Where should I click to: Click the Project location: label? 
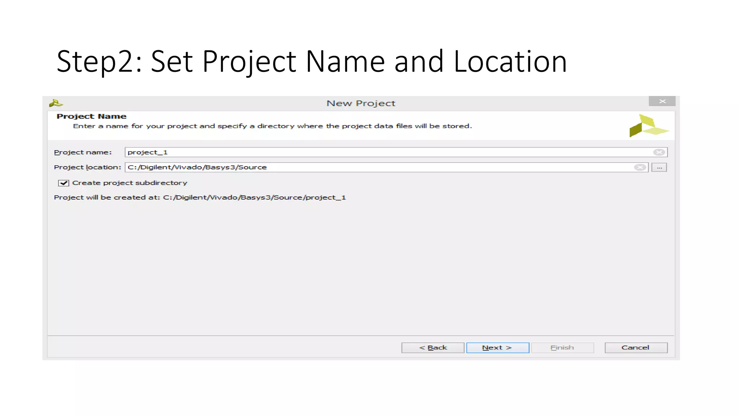[87, 167]
